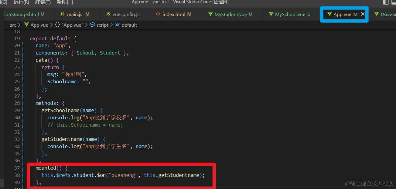The height and width of the screenshot is (189, 396).
Task: Click the HTML icon on index.html tab
Action: point(158,14)
